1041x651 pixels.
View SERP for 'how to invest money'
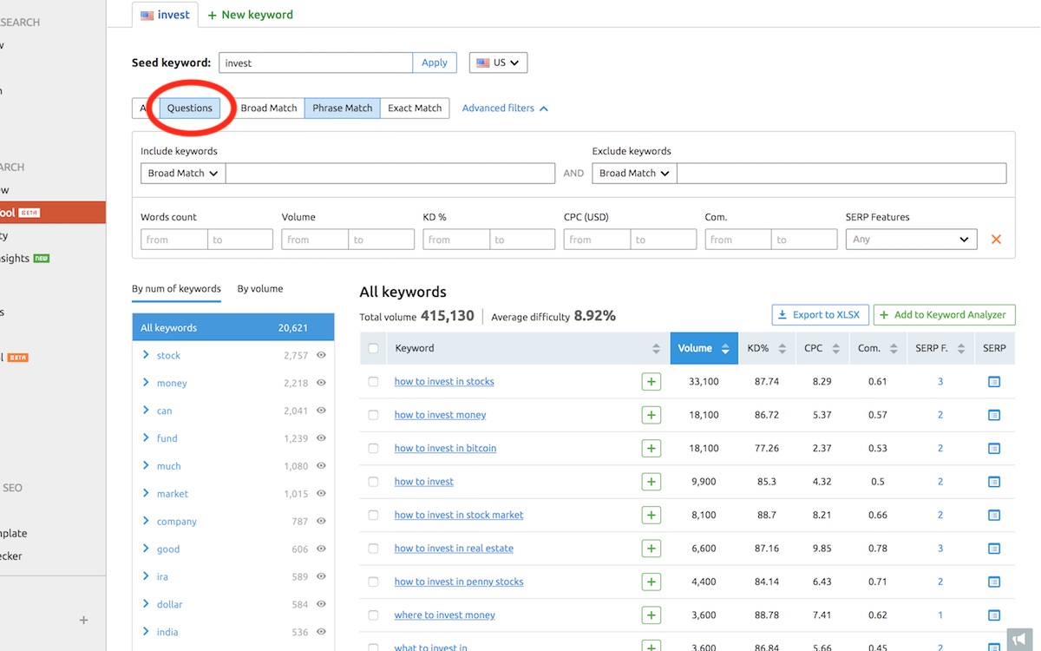coord(994,415)
